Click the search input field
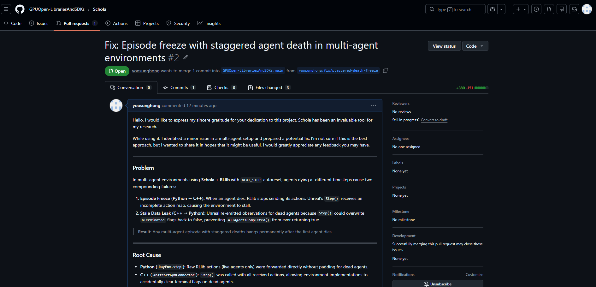Screen dimensions: 596x287 point(455,9)
